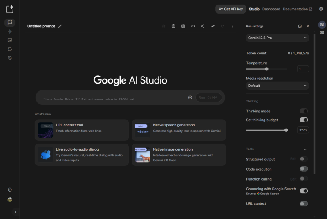327x219 pixels.
Task: Open the Build apps sidebar icon
Action: click(10, 49)
